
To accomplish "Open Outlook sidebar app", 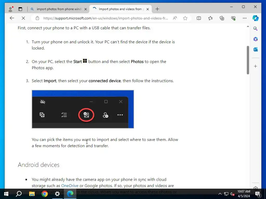I will coord(256,49).
